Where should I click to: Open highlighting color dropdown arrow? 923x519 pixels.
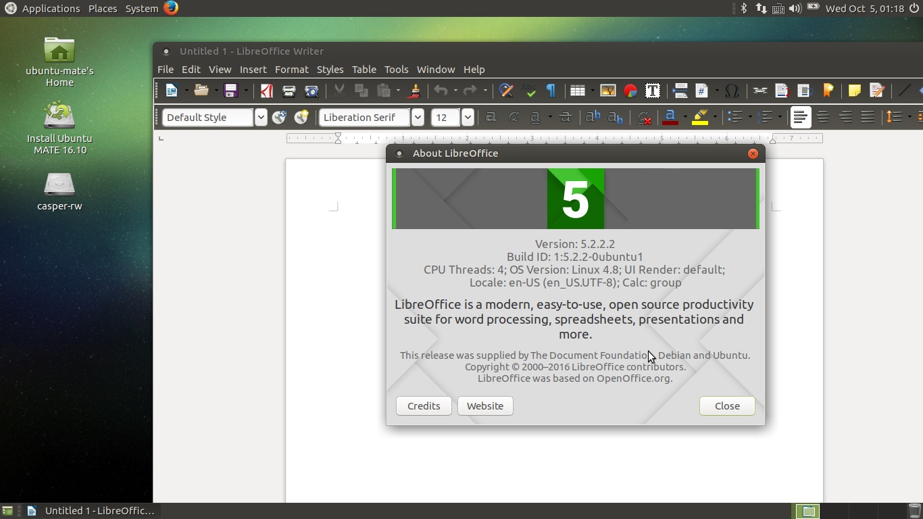(x=714, y=117)
